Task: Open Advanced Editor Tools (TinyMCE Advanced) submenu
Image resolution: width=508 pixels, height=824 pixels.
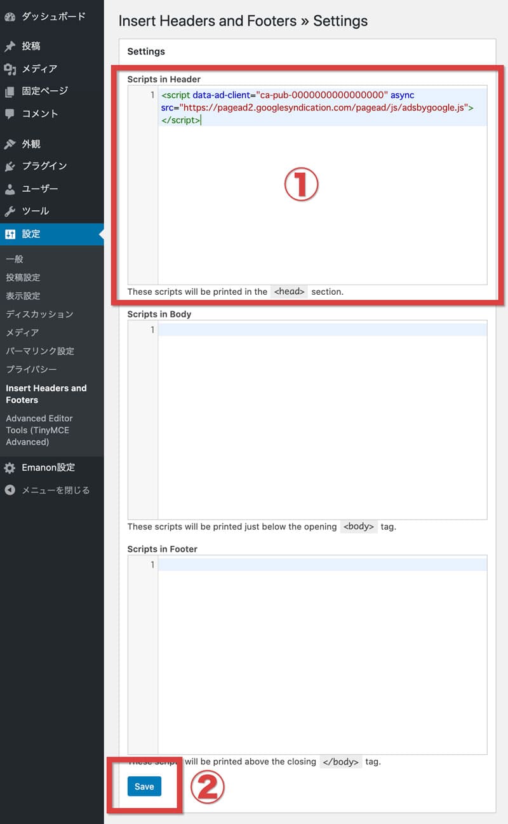Action: tap(39, 430)
